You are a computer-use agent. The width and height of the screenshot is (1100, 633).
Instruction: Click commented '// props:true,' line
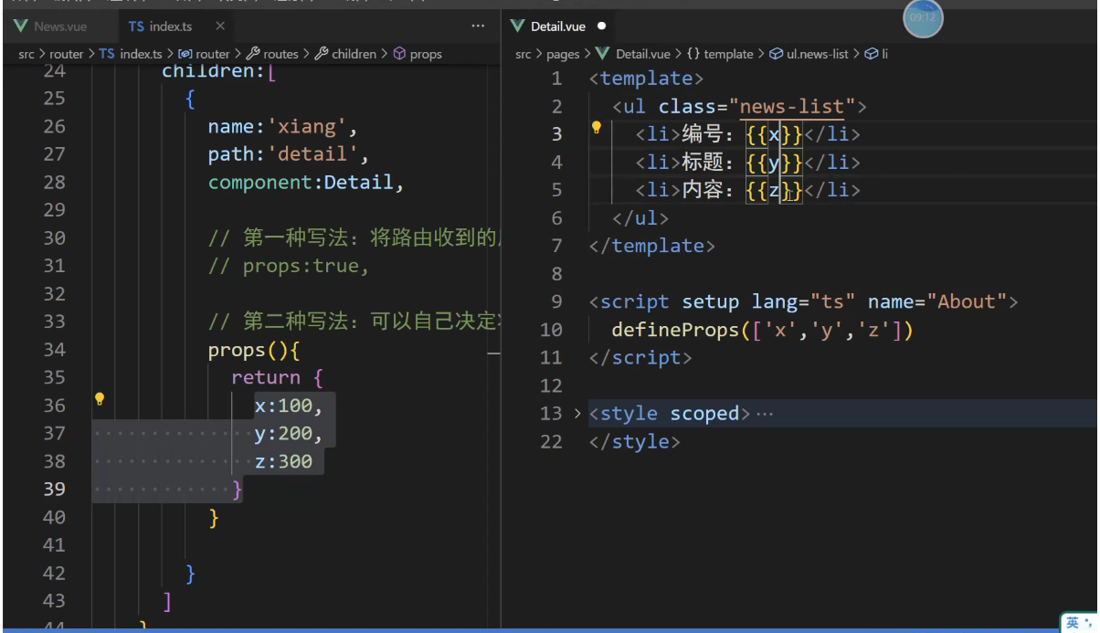[288, 266]
